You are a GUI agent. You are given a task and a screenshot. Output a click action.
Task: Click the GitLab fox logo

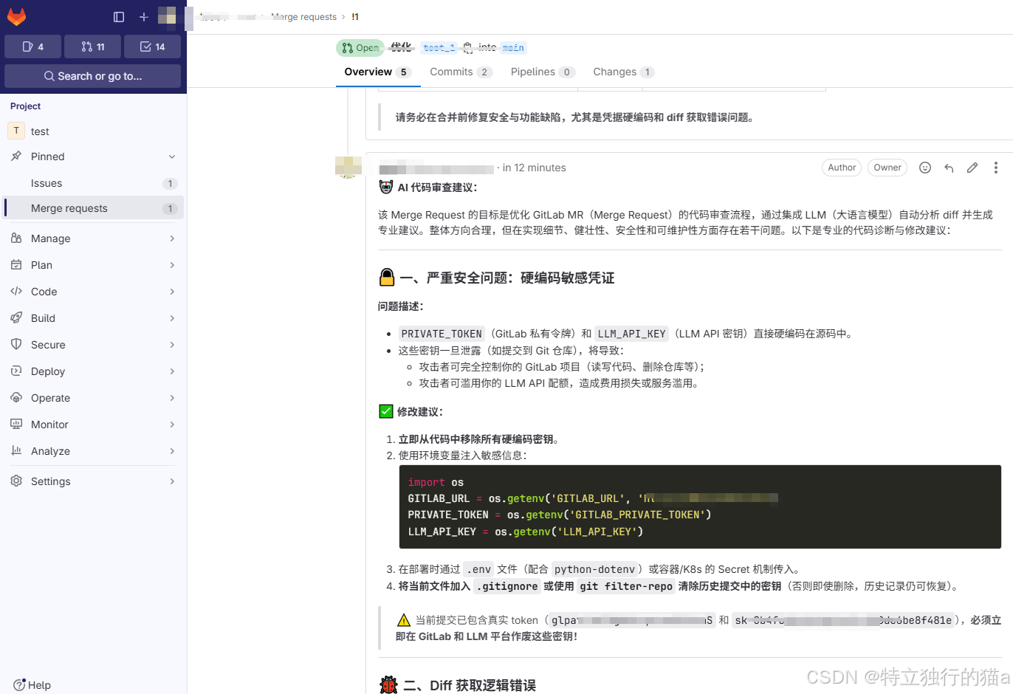(16, 16)
